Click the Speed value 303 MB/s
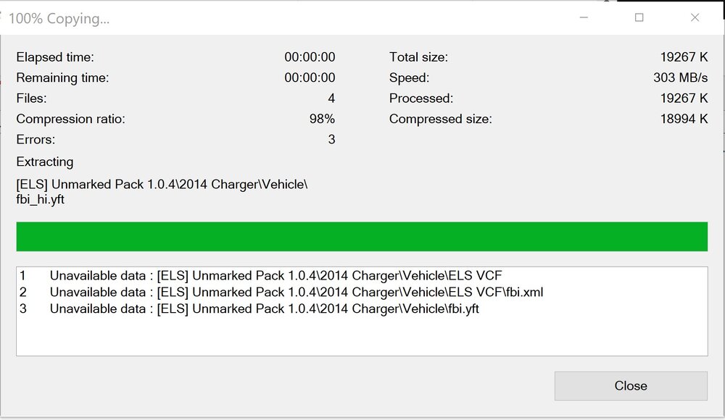Viewport: 725px width, 420px height. (x=680, y=77)
